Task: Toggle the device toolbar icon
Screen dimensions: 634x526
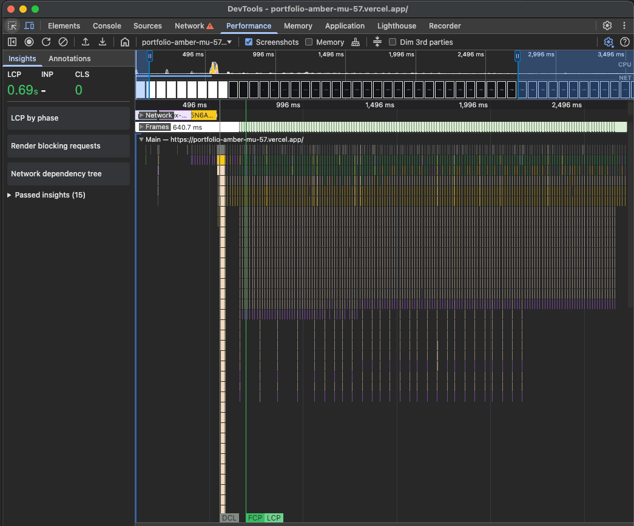Action: point(29,25)
